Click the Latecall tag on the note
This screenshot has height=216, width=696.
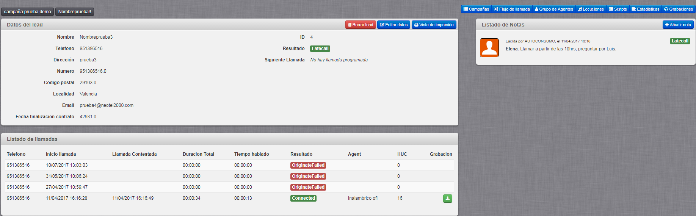[x=680, y=41]
